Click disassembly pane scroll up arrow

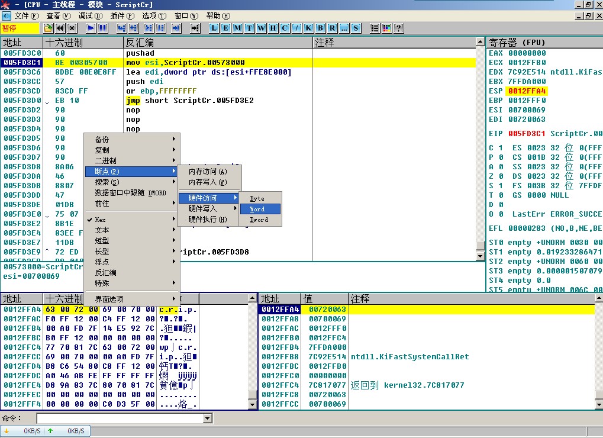pyautogui.click(x=480, y=41)
